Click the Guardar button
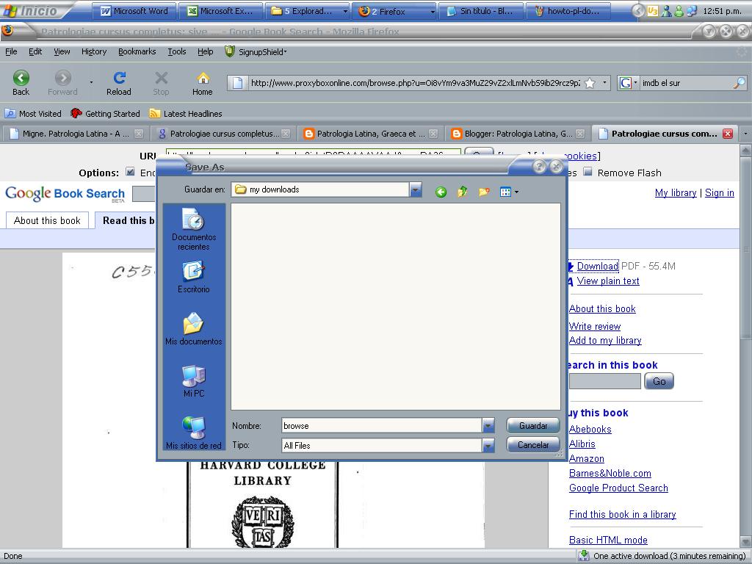Screen dimensions: 752x564 (533, 425)
